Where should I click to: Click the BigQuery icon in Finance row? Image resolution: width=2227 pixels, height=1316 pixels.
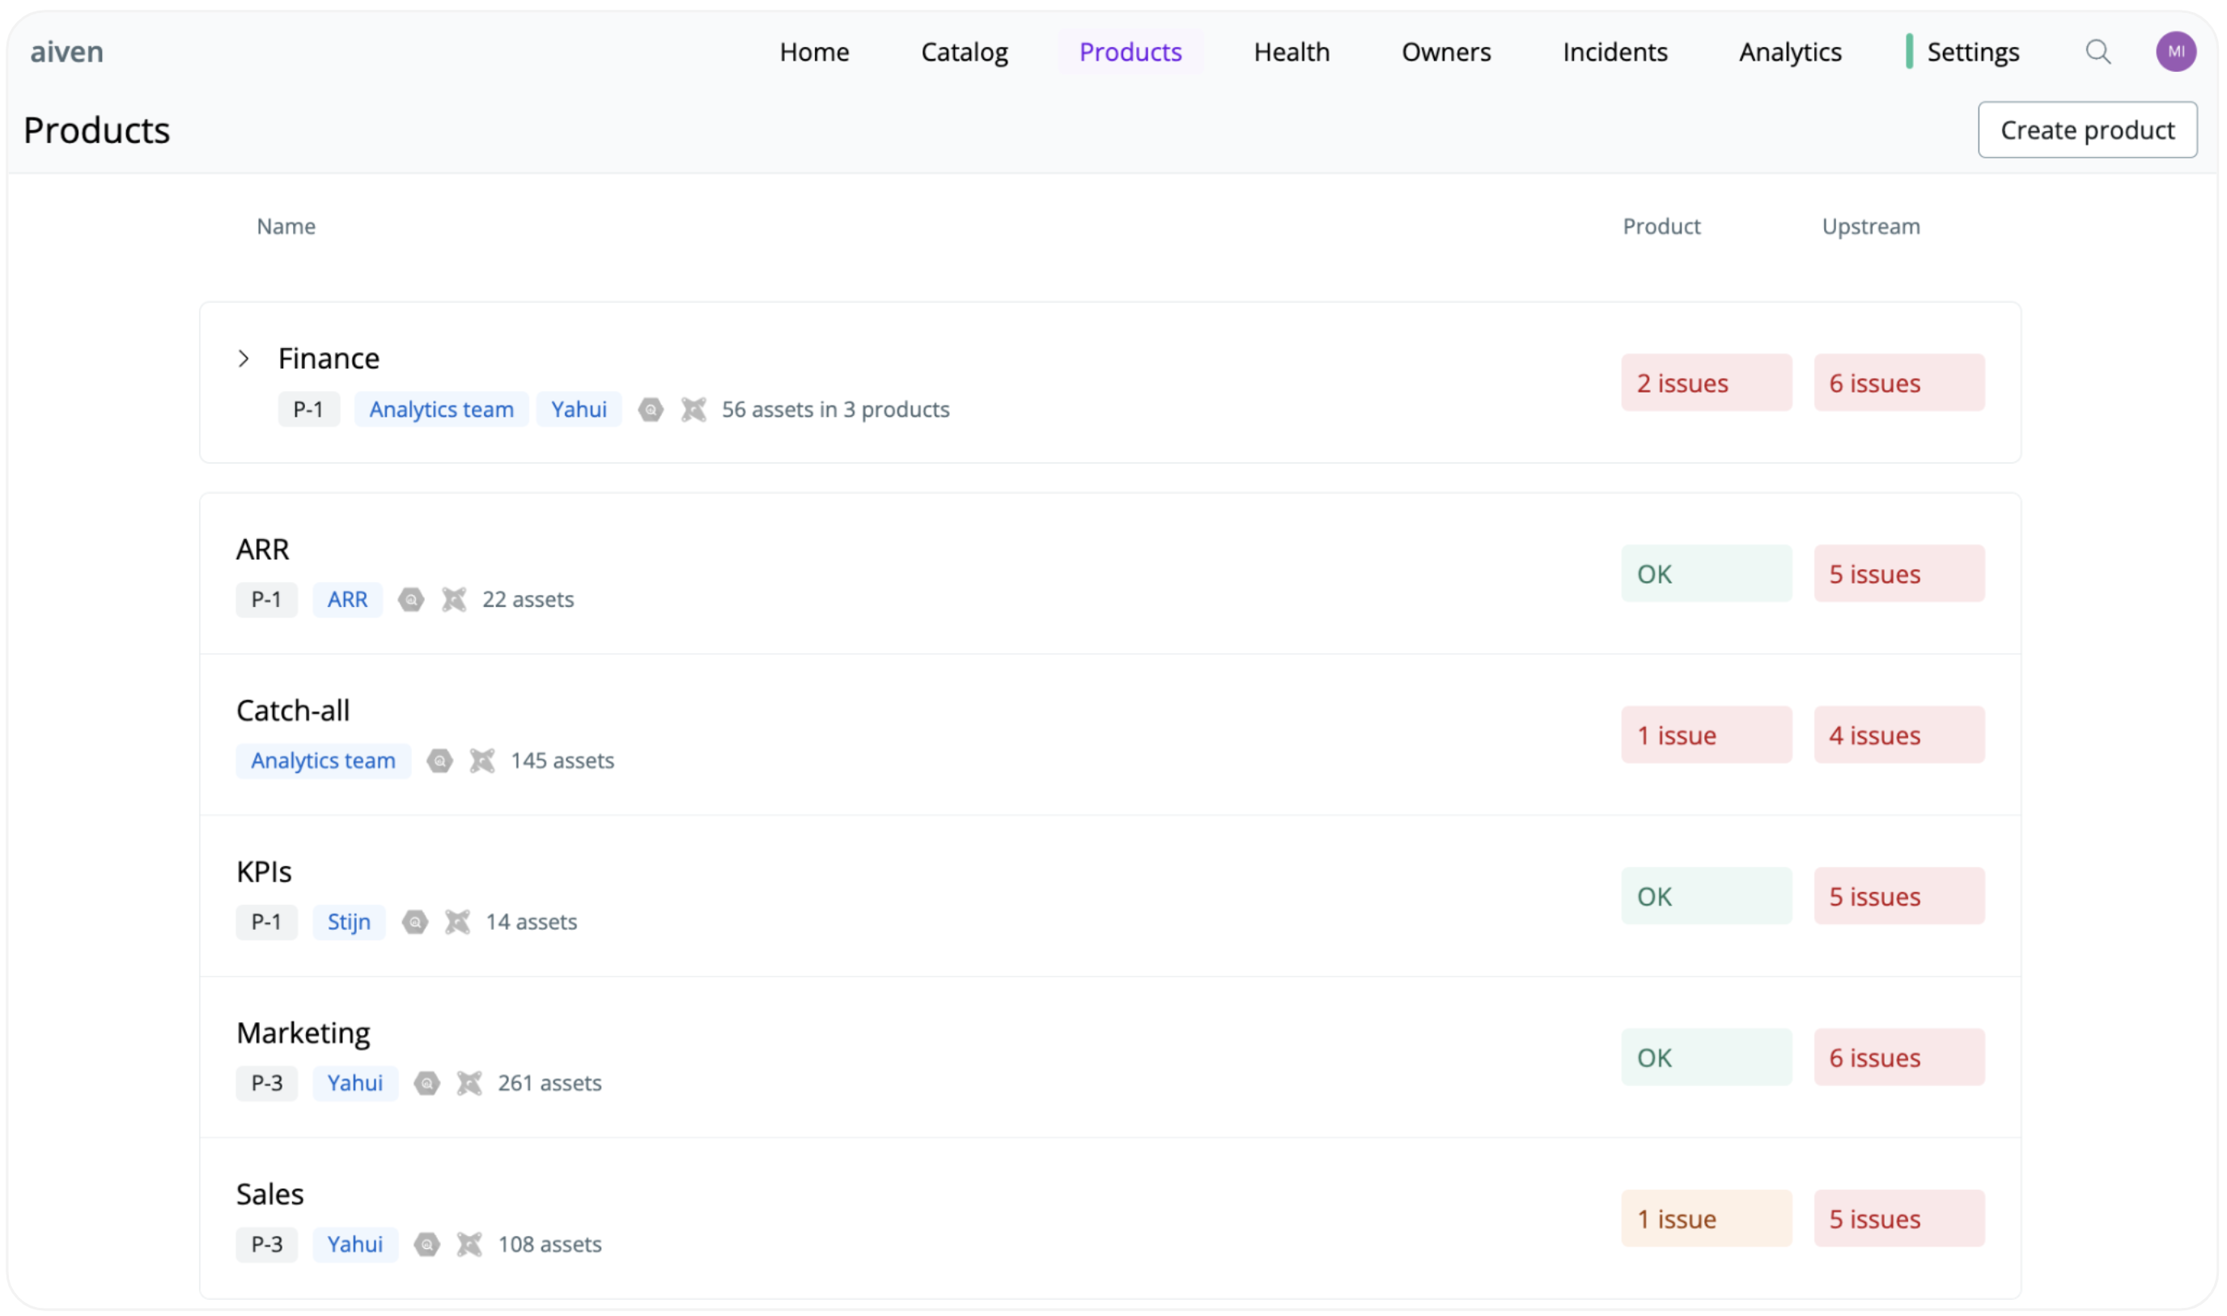coord(651,410)
